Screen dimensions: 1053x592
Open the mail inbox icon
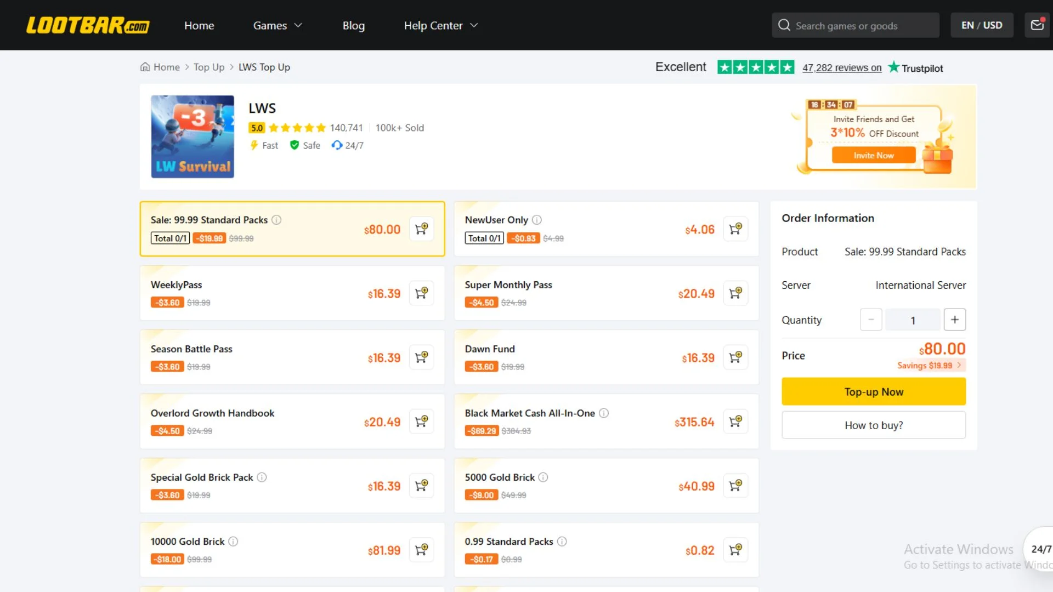click(1037, 25)
